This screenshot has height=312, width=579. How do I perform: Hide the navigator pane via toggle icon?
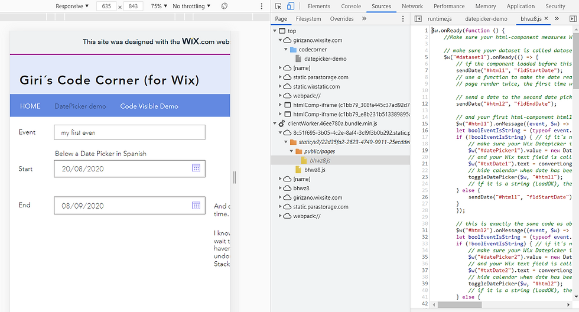[418, 18]
